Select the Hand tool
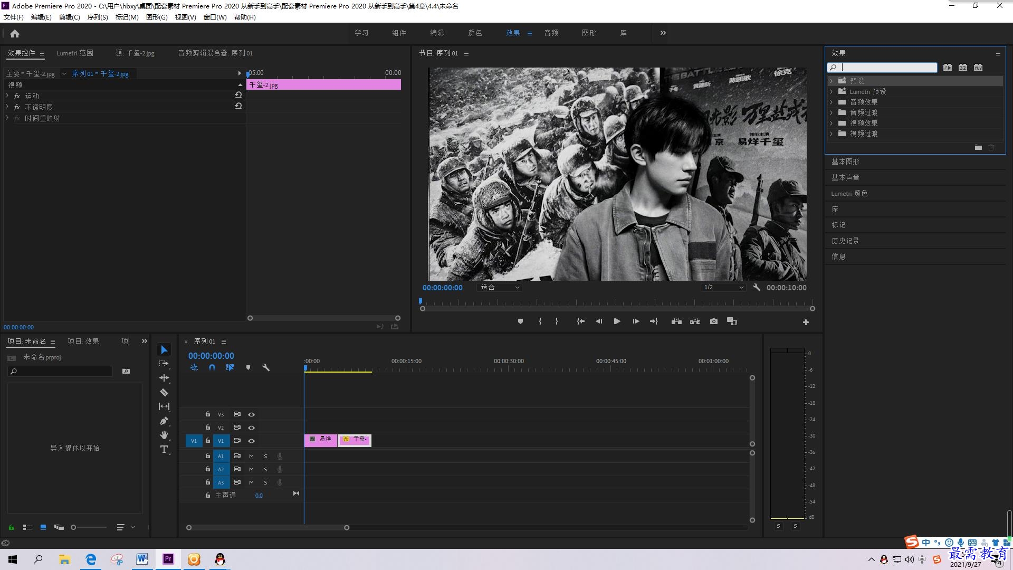Screen dimensions: 1013x570 click(164, 435)
